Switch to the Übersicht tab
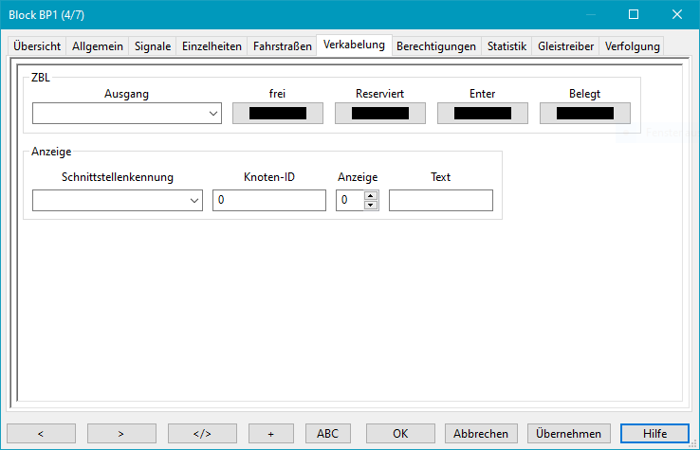This screenshot has height=450, width=700. tap(37, 46)
